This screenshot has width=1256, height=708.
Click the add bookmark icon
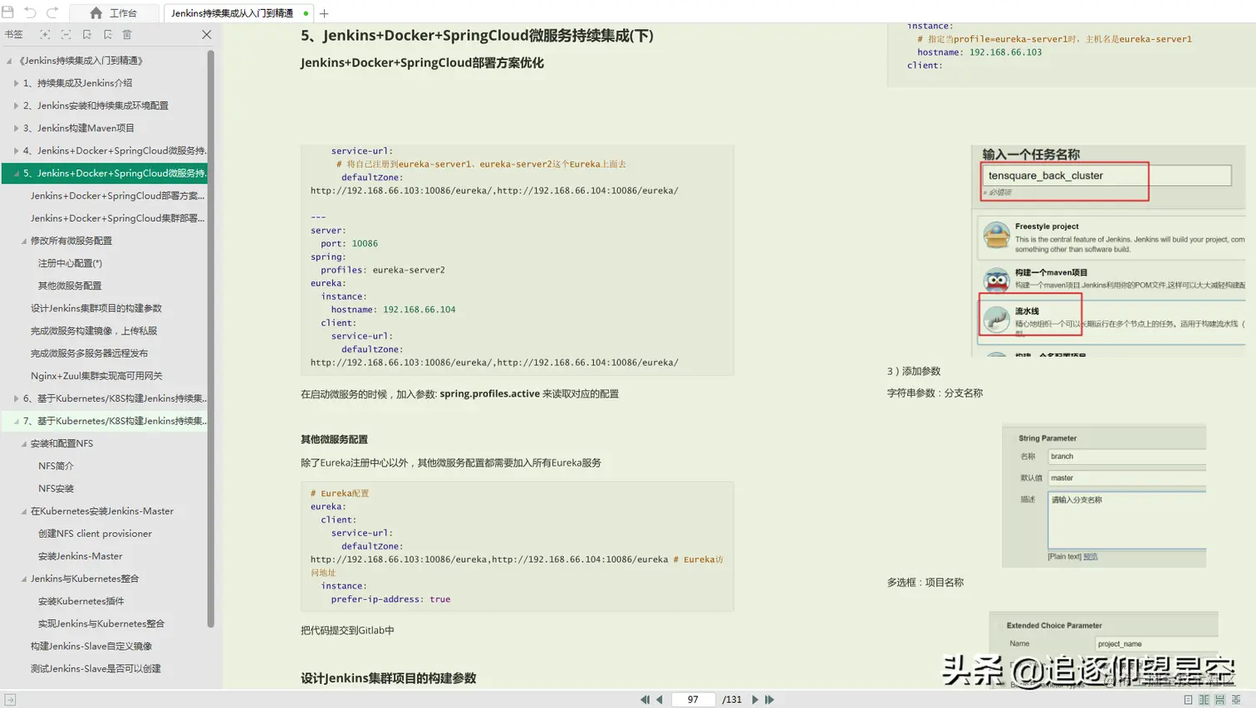pyautogui.click(x=86, y=35)
